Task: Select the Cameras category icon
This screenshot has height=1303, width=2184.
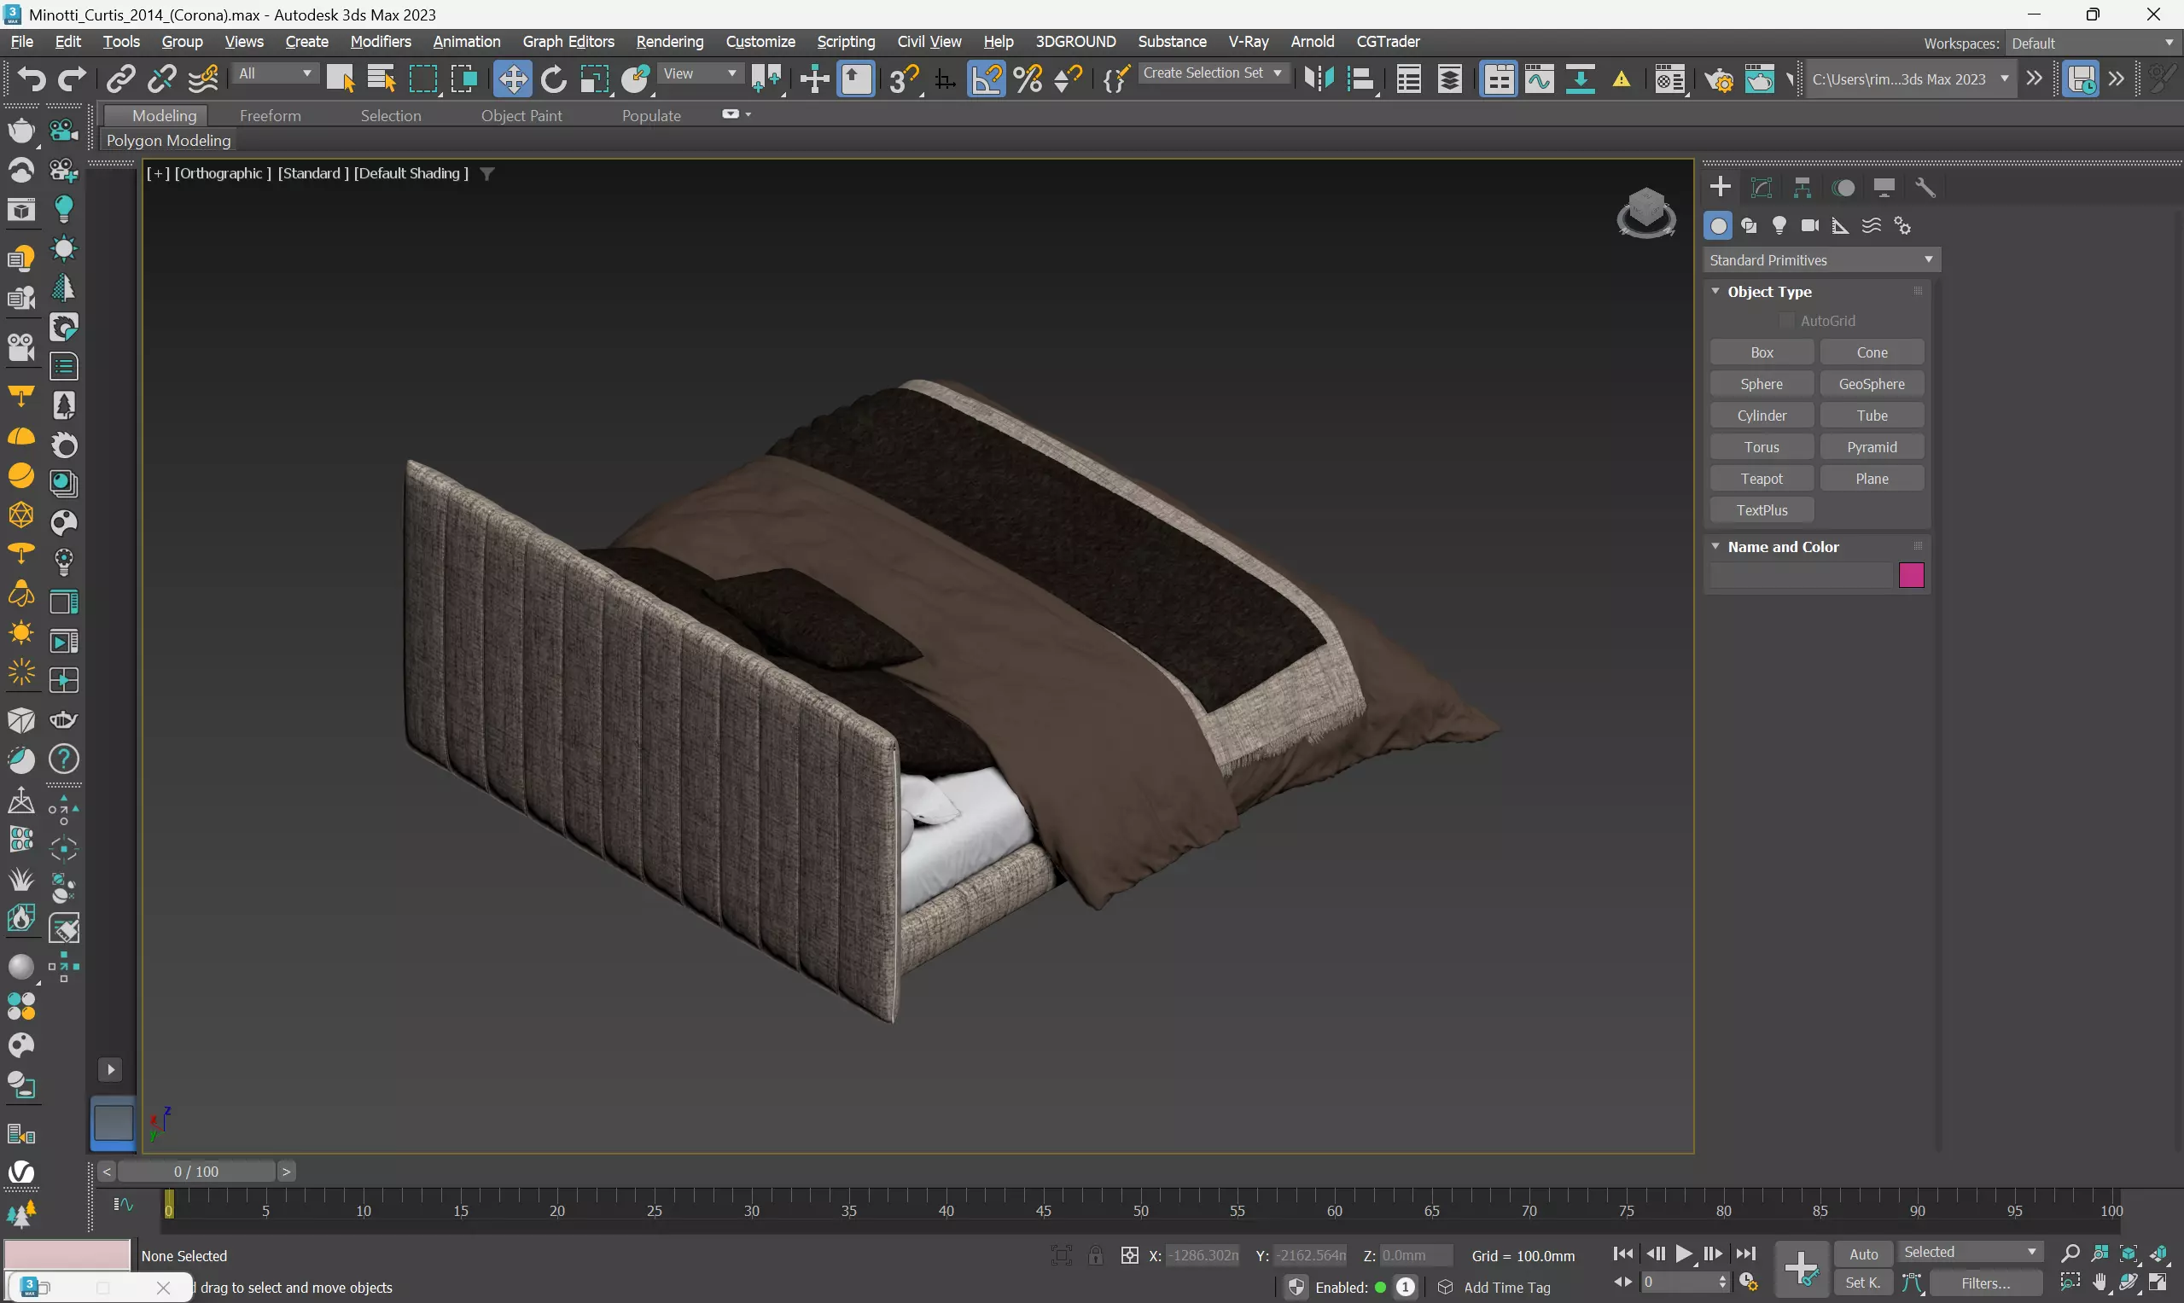Action: coord(1810,225)
